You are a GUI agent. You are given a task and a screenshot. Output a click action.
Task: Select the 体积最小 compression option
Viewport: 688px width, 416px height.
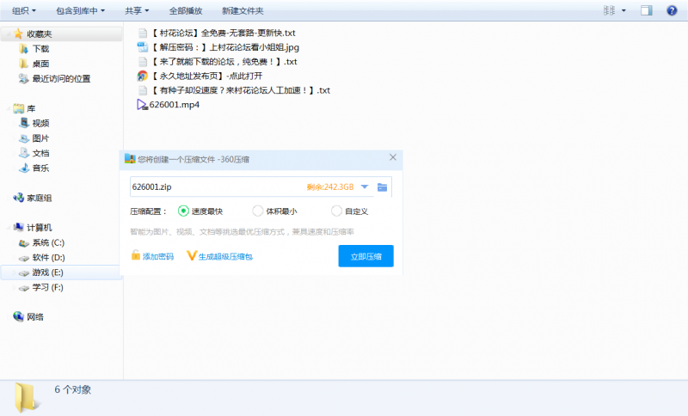pyautogui.click(x=258, y=211)
